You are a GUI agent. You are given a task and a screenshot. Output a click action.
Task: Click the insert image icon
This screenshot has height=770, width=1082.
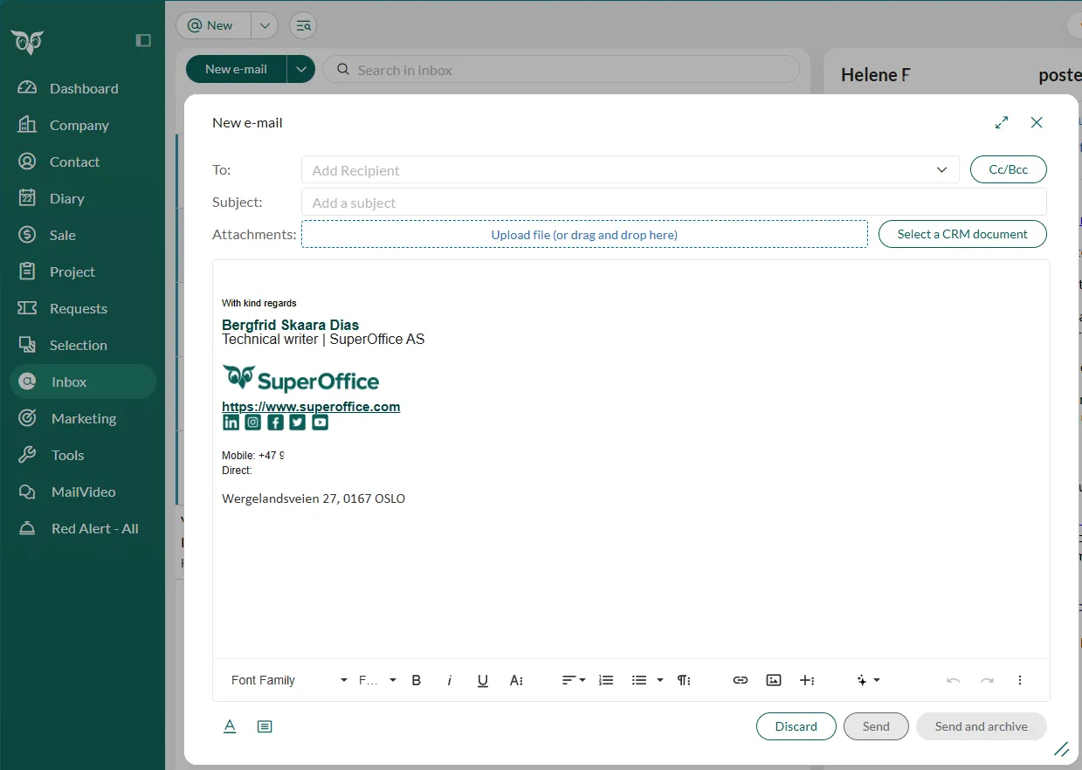774,680
